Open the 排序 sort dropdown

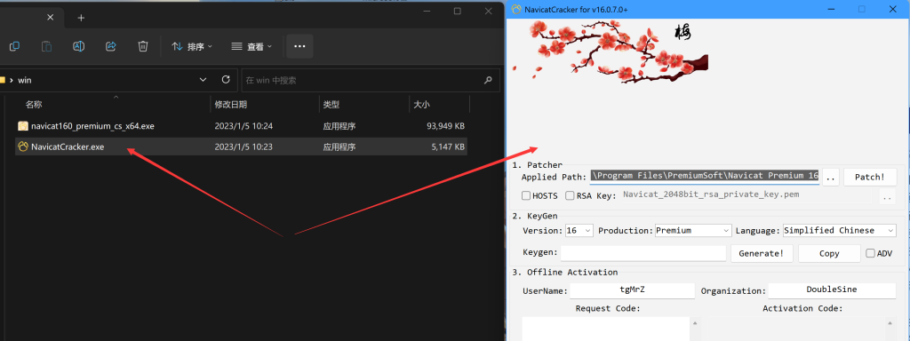click(x=192, y=46)
